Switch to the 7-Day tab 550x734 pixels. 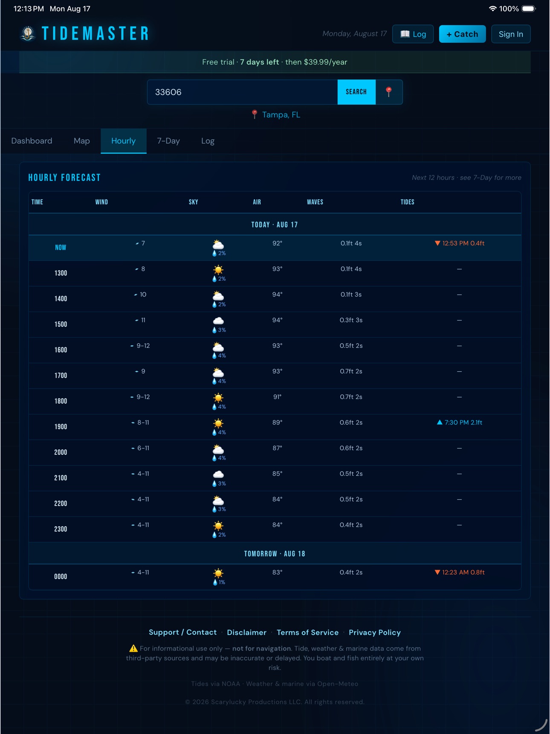[168, 141]
